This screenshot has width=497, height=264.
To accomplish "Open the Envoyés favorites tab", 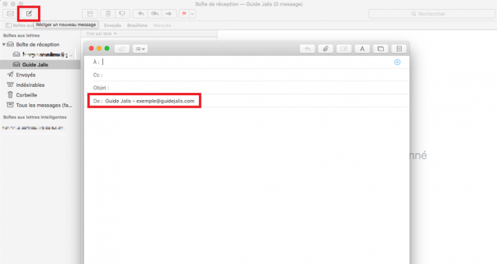I will [113, 26].
